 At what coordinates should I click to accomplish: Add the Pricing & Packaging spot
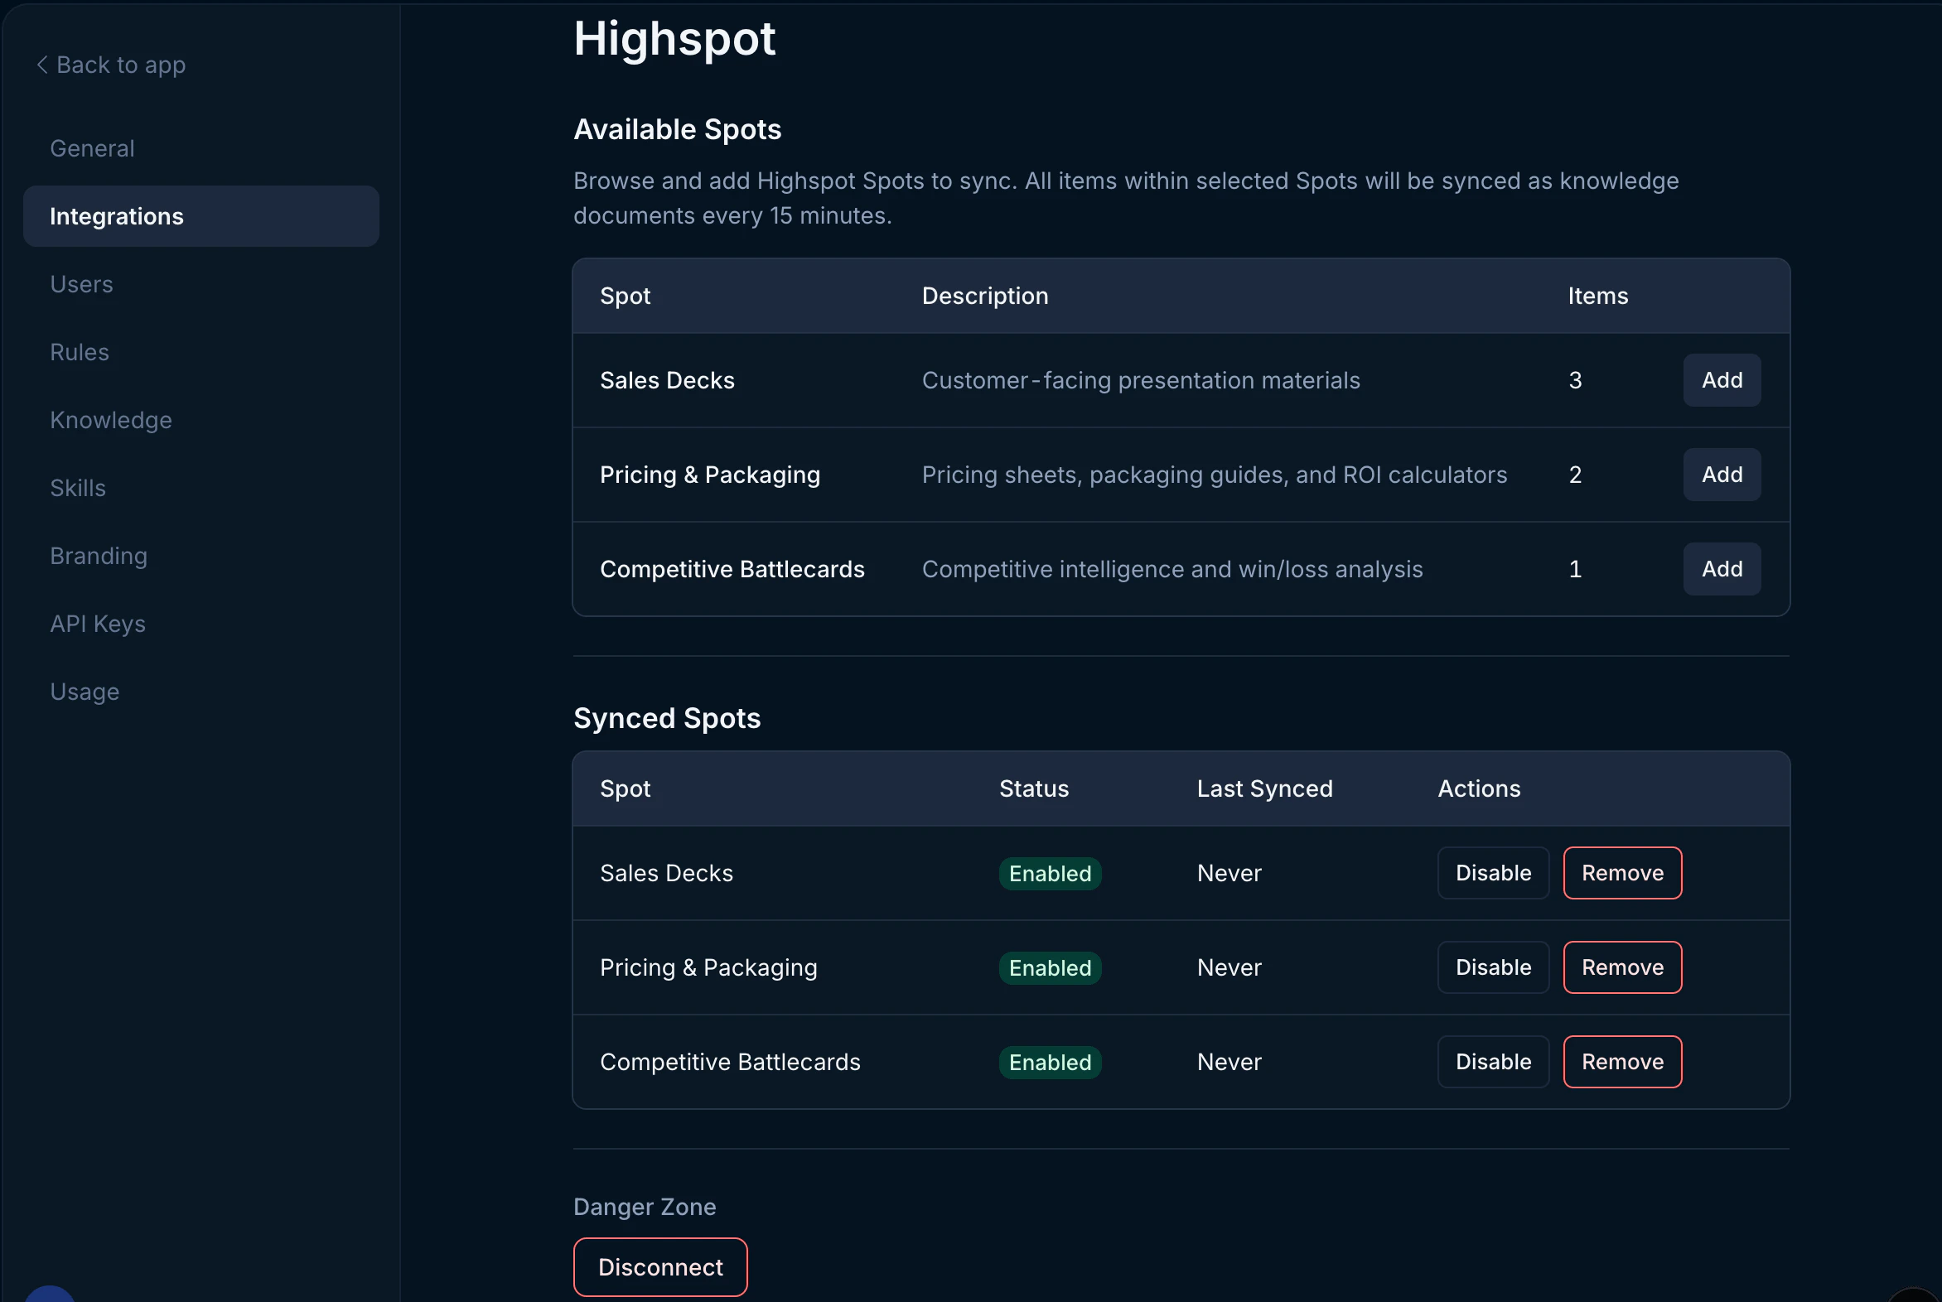(x=1721, y=475)
